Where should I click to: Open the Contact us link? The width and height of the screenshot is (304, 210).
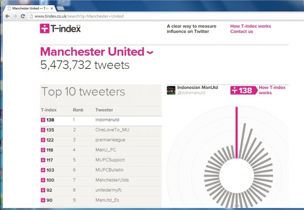241,31
